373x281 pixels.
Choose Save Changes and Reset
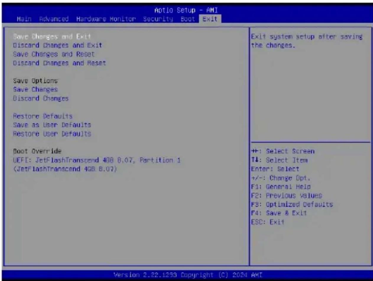coord(54,54)
